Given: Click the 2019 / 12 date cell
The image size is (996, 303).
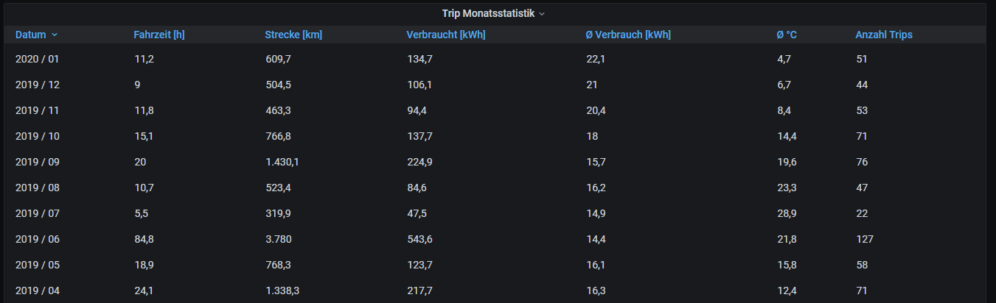Looking at the screenshot, I should (36, 85).
